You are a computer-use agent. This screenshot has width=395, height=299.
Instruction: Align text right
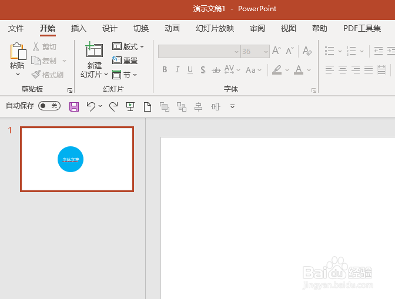[x=356, y=69]
